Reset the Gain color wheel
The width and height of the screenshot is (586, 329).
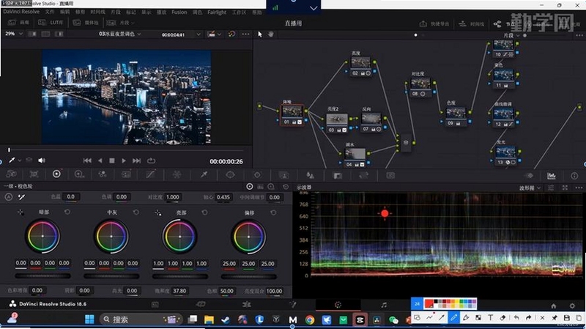point(205,212)
